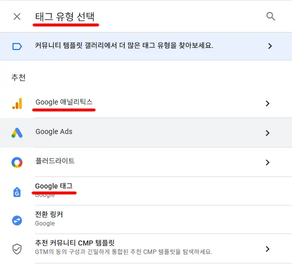Expand 추천 커뮤니티 CMP 템플릿 chevron
292x268 pixels.
click(x=267, y=249)
